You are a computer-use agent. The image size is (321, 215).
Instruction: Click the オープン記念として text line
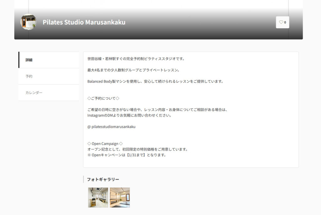tap(137, 149)
